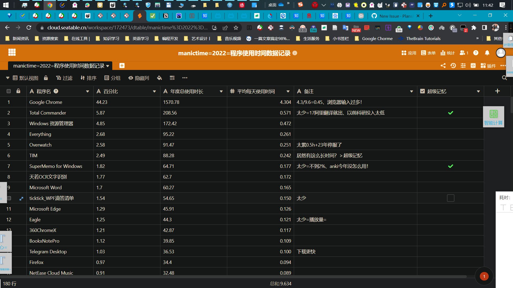Open the 年度总使用时长 column dropdown arrow
The image size is (513, 288).
point(221,92)
